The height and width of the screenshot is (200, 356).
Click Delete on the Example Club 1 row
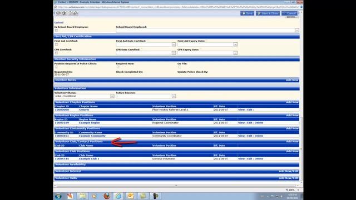pyautogui.click(x=259, y=159)
